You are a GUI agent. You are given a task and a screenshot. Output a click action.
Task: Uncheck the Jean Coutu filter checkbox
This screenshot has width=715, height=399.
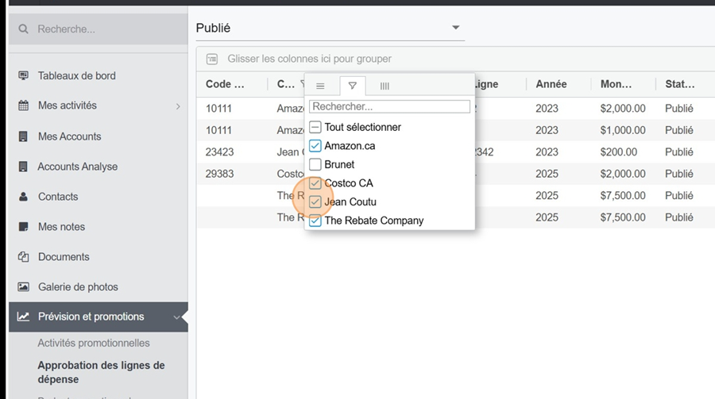click(315, 201)
